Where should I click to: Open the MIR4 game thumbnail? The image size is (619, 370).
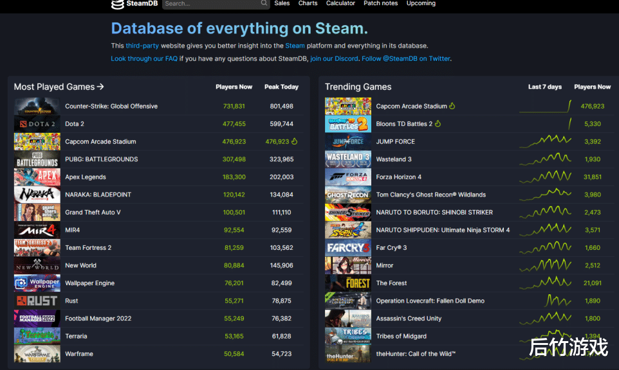[x=37, y=230]
